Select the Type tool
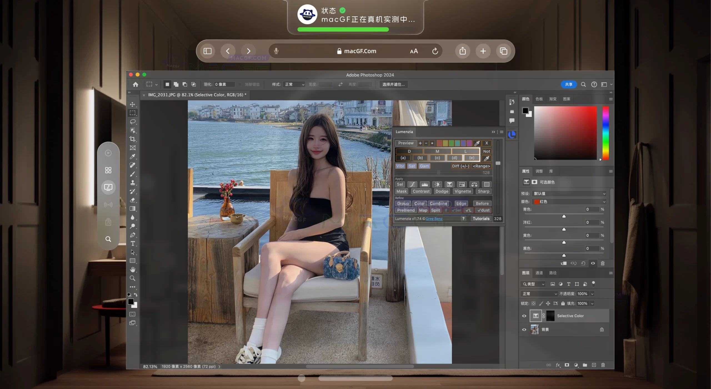The image size is (711, 389). [x=133, y=243]
